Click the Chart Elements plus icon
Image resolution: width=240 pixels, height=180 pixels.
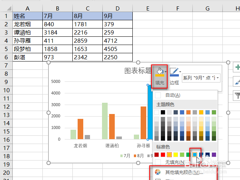pyautogui.click(x=237, y=67)
